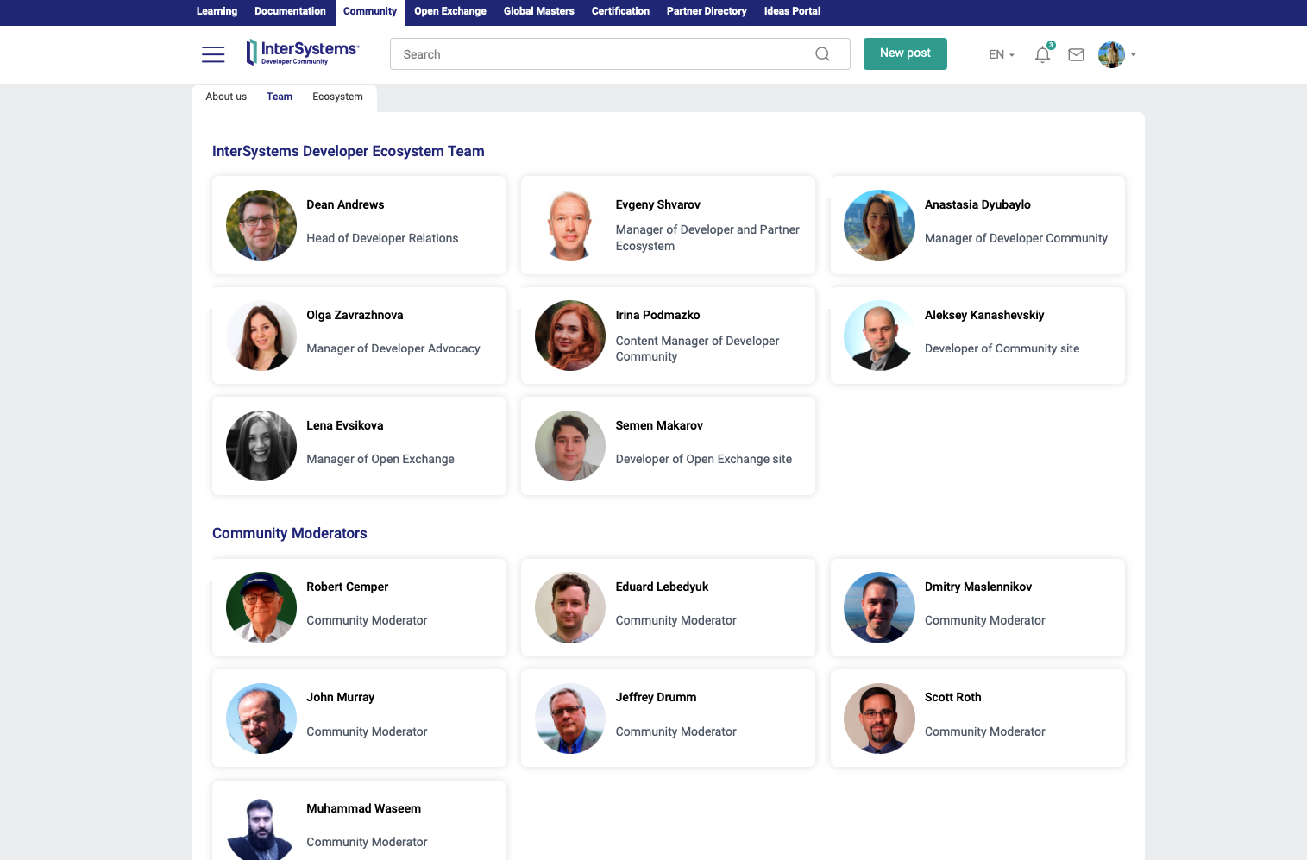Expand the user account dropdown arrow
Image resolution: width=1307 pixels, height=860 pixels.
pos(1134,55)
